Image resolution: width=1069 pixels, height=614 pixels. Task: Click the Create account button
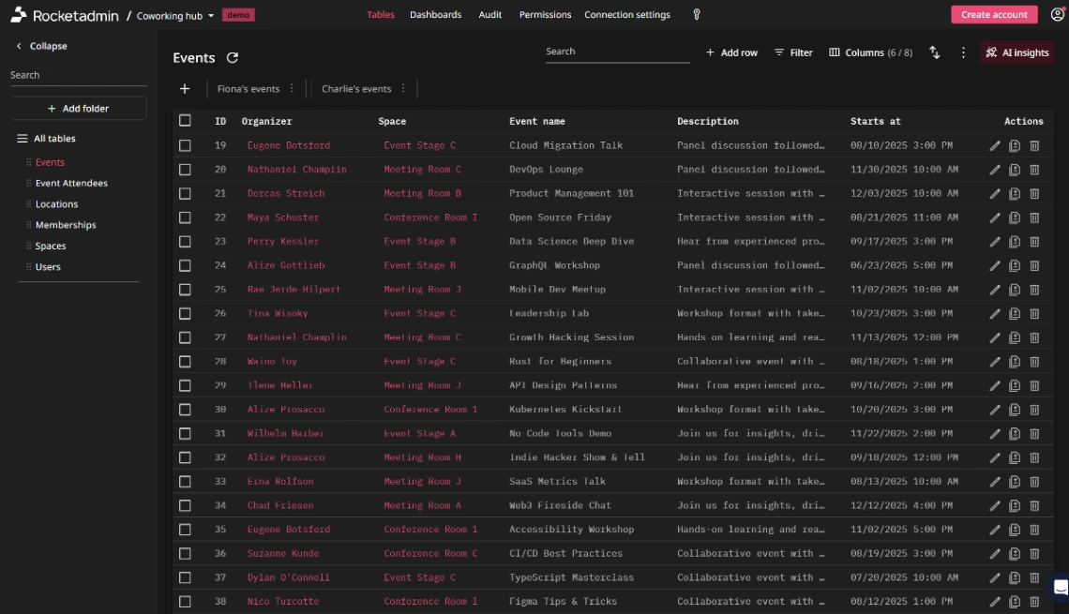click(x=994, y=14)
